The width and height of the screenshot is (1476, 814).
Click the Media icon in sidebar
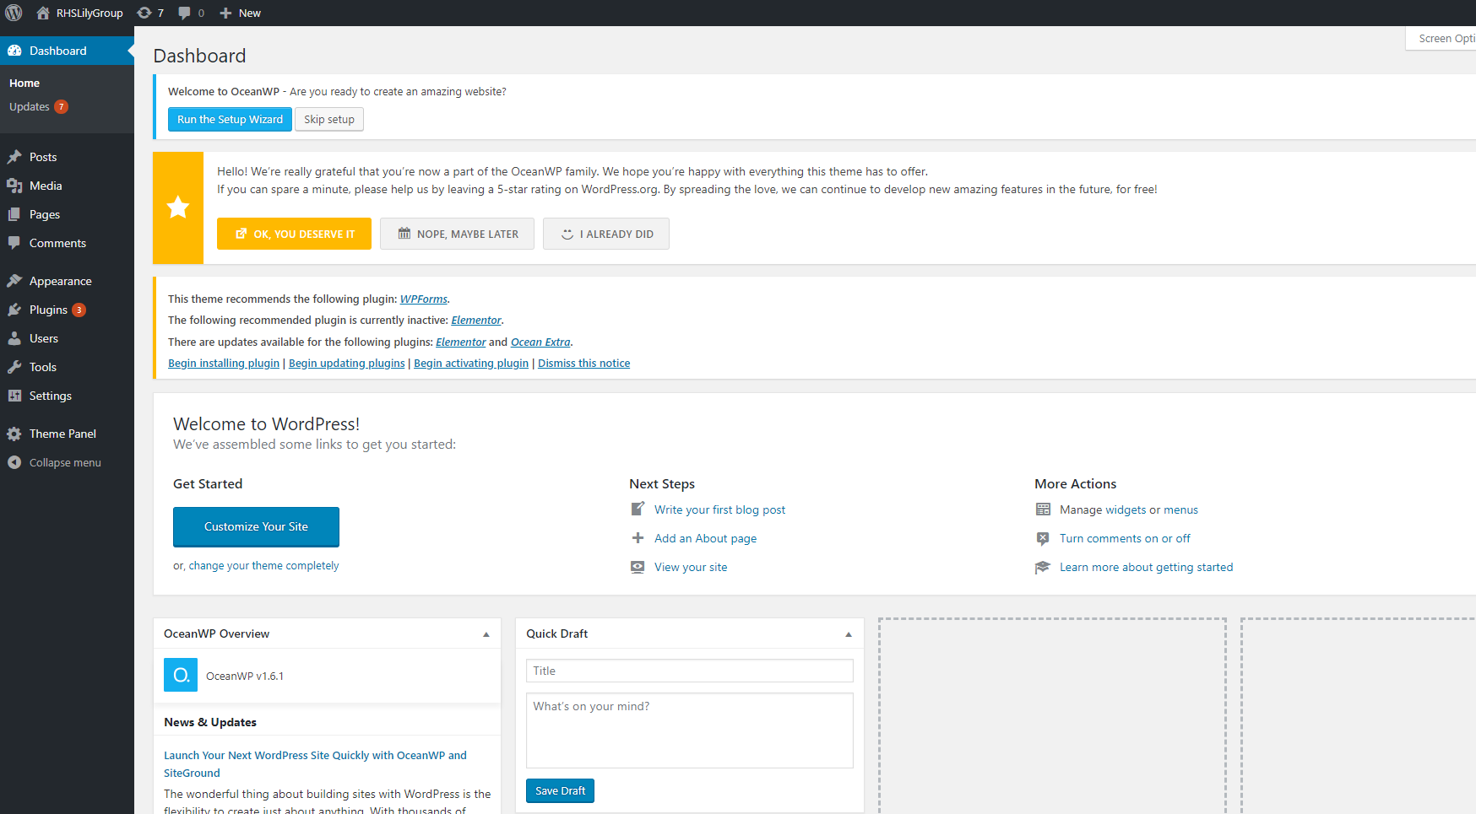pos(14,186)
